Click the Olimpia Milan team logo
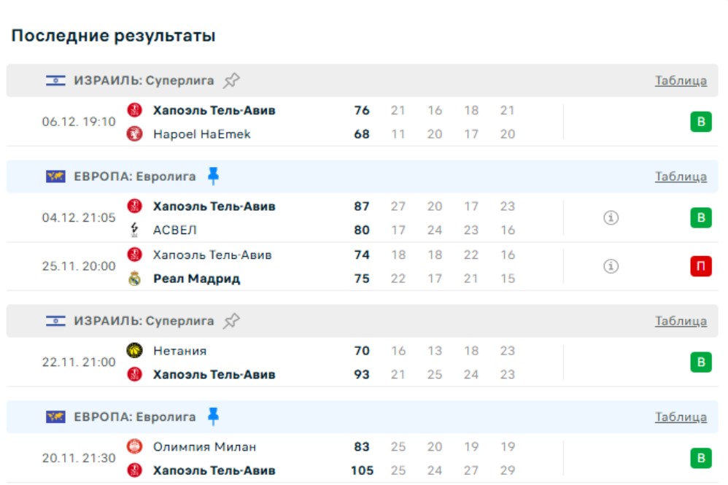The height and width of the screenshot is (485, 728). [134, 446]
